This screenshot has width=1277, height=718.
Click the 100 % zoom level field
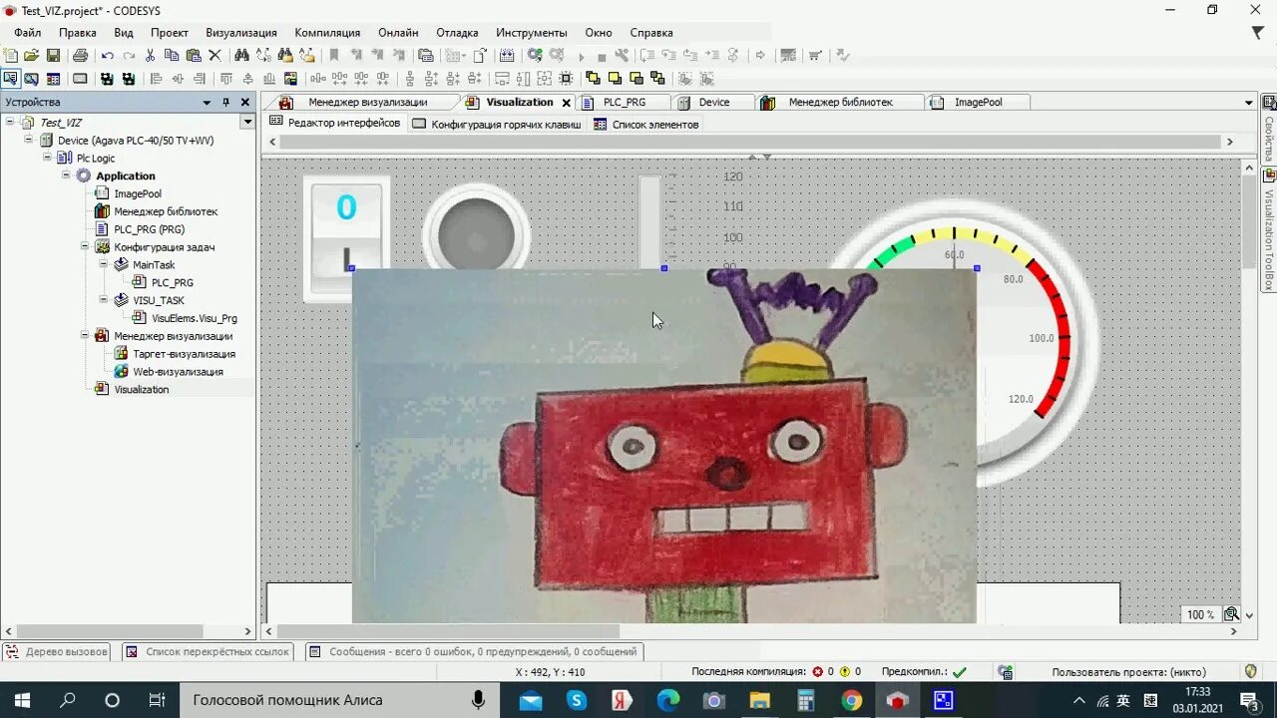(1201, 614)
